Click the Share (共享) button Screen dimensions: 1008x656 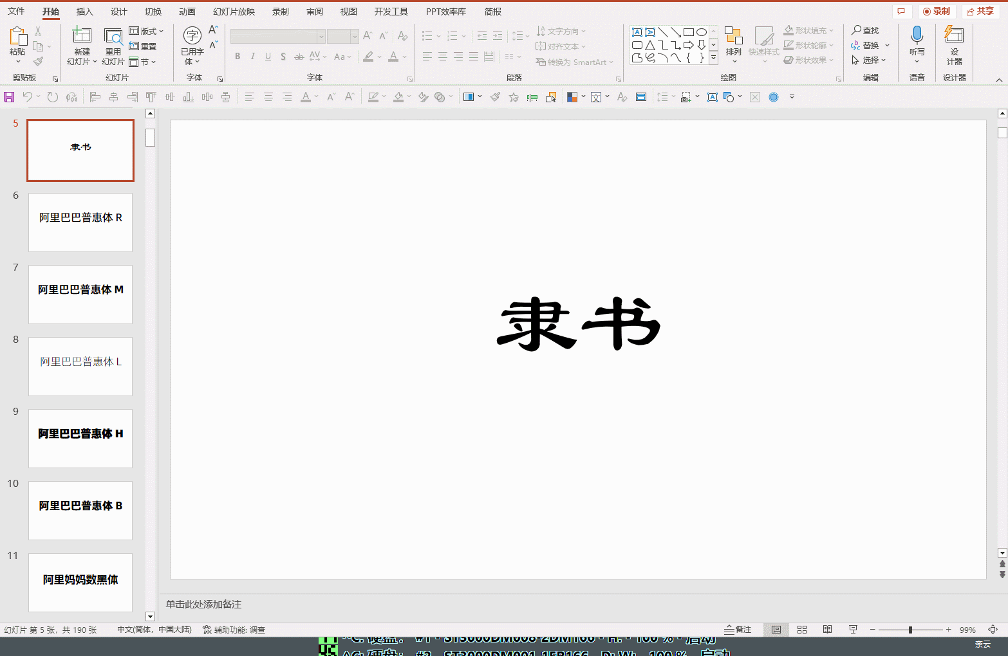(x=980, y=11)
